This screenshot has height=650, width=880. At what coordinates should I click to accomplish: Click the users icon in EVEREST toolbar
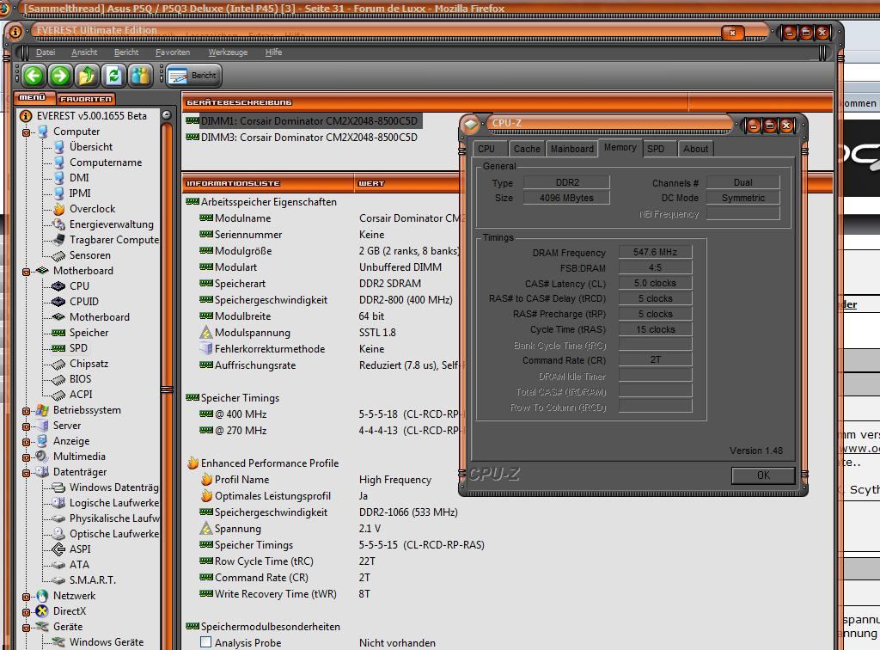[x=141, y=75]
